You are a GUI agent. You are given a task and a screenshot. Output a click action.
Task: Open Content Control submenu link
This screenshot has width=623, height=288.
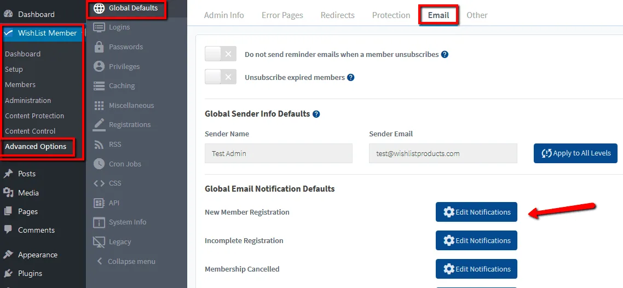point(30,131)
